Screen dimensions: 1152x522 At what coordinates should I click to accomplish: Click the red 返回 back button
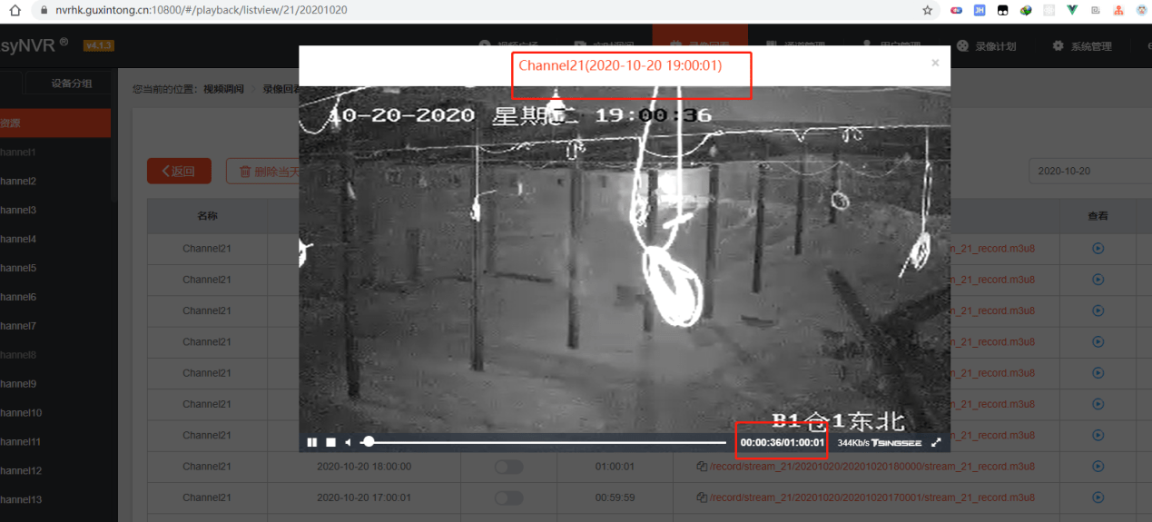pos(179,171)
